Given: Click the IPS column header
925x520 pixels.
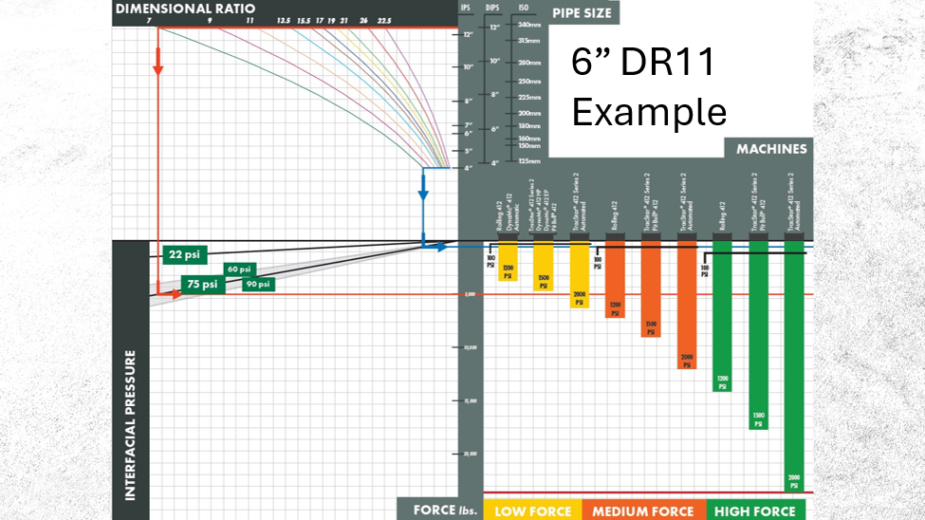Looking at the screenshot, I should tap(466, 8).
